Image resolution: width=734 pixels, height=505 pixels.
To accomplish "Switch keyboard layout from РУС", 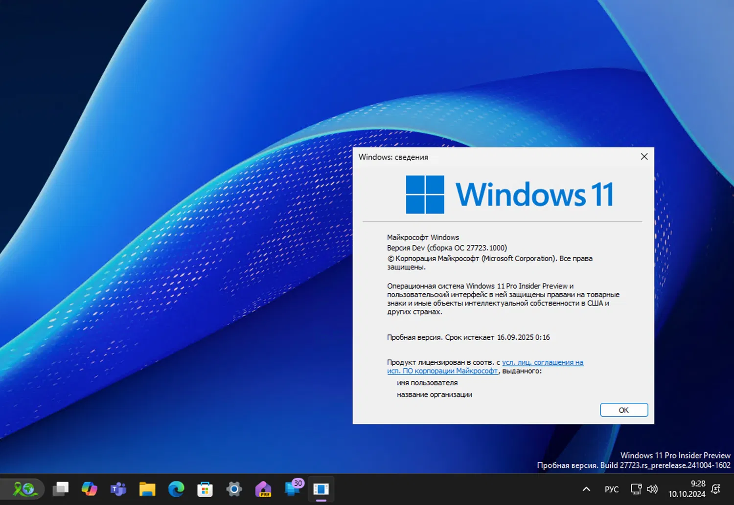I will coord(611,489).
